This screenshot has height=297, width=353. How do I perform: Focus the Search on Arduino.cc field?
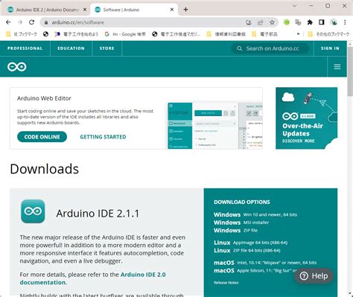click(x=270, y=48)
